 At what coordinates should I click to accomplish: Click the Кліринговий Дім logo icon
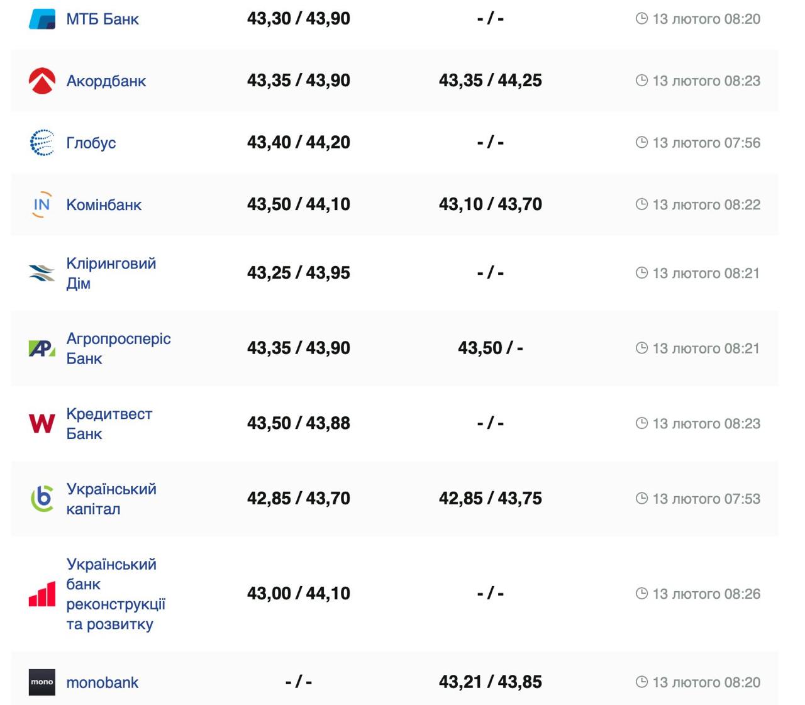tap(42, 273)
